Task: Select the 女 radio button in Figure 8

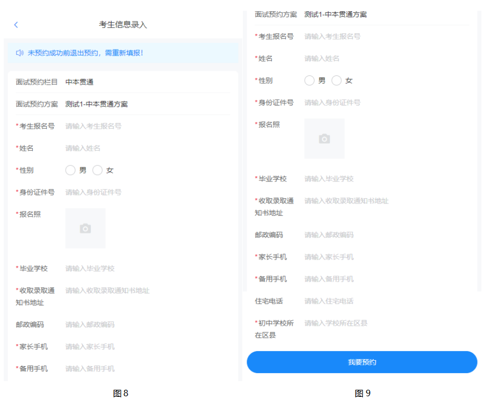Action: point(98,170)
